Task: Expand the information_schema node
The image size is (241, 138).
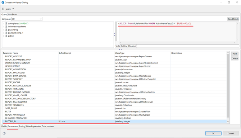Action: point(4,27)
